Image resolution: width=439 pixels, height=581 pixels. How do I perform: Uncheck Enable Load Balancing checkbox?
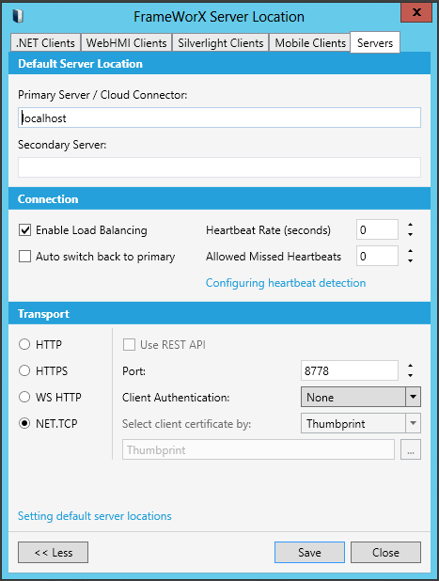point(24,230)
